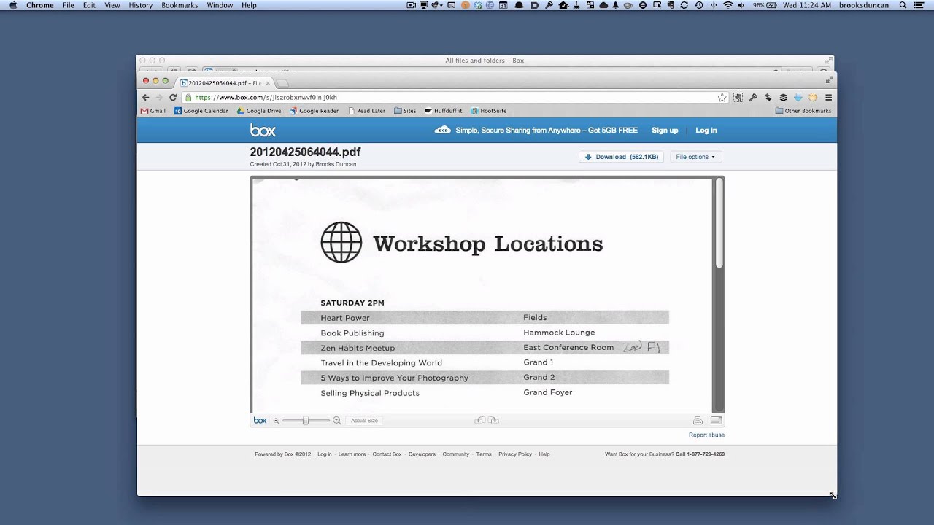Click the Buffer stacked-layers extension icon

pyautogui.click(x=783, y=97)
